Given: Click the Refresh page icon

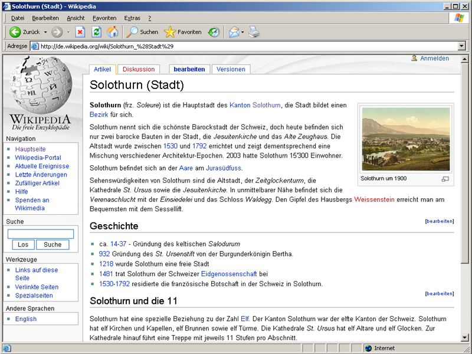Looking at the screenshot, I should [x=96, y=32].
